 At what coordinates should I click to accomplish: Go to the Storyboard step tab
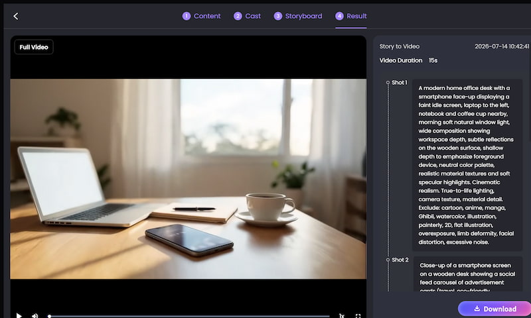tap(298, 16)
